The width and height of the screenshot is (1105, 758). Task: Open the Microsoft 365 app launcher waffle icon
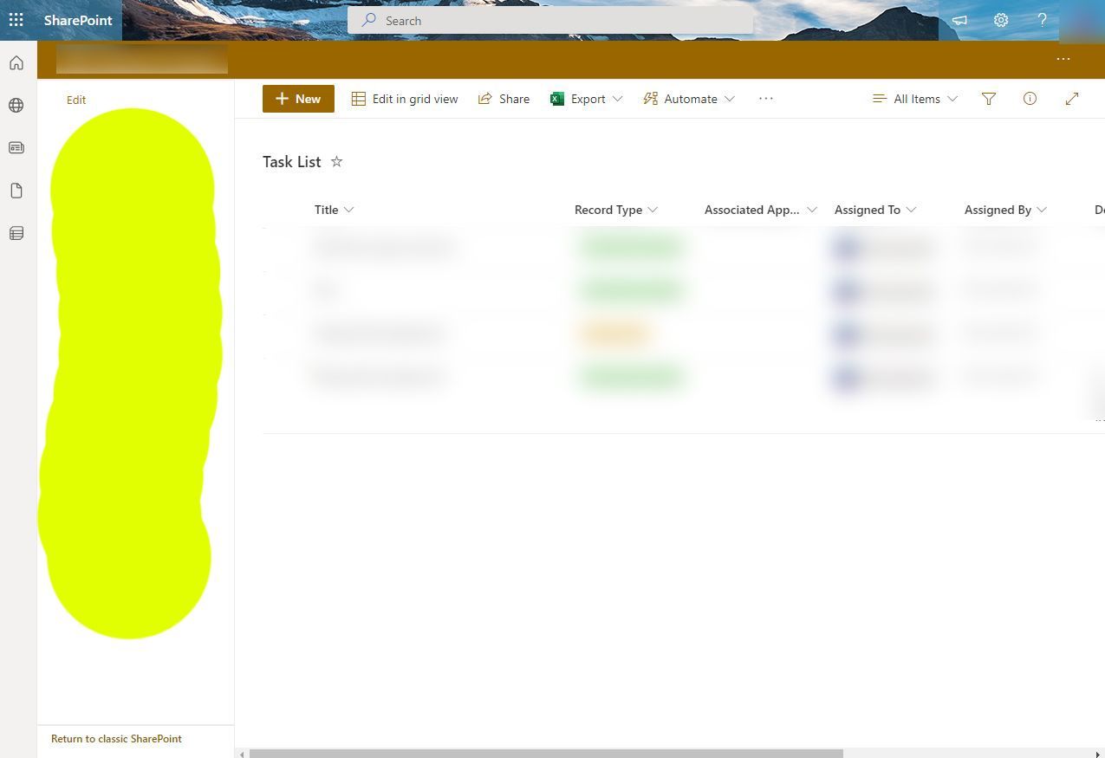pos(16,20)
